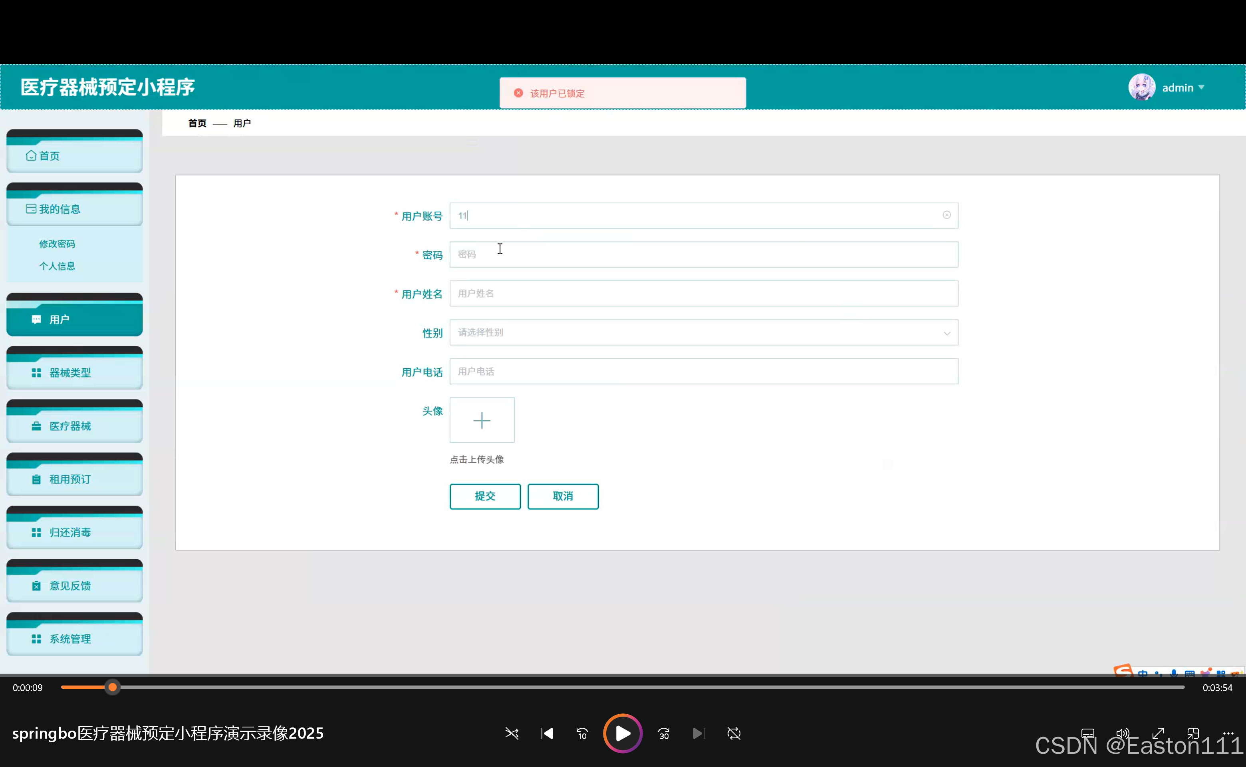Open the subtitles/captions icon

(x=1088, y=733)
